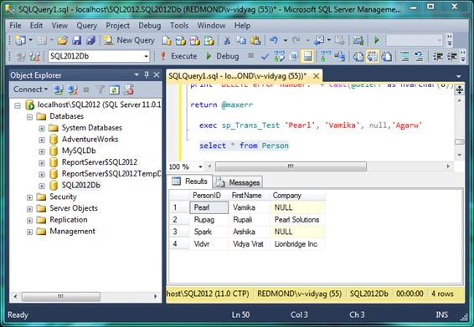Click the Analysis Services MDX Query icon
This screenshot has height=327, width=474.
pos(181,40)
